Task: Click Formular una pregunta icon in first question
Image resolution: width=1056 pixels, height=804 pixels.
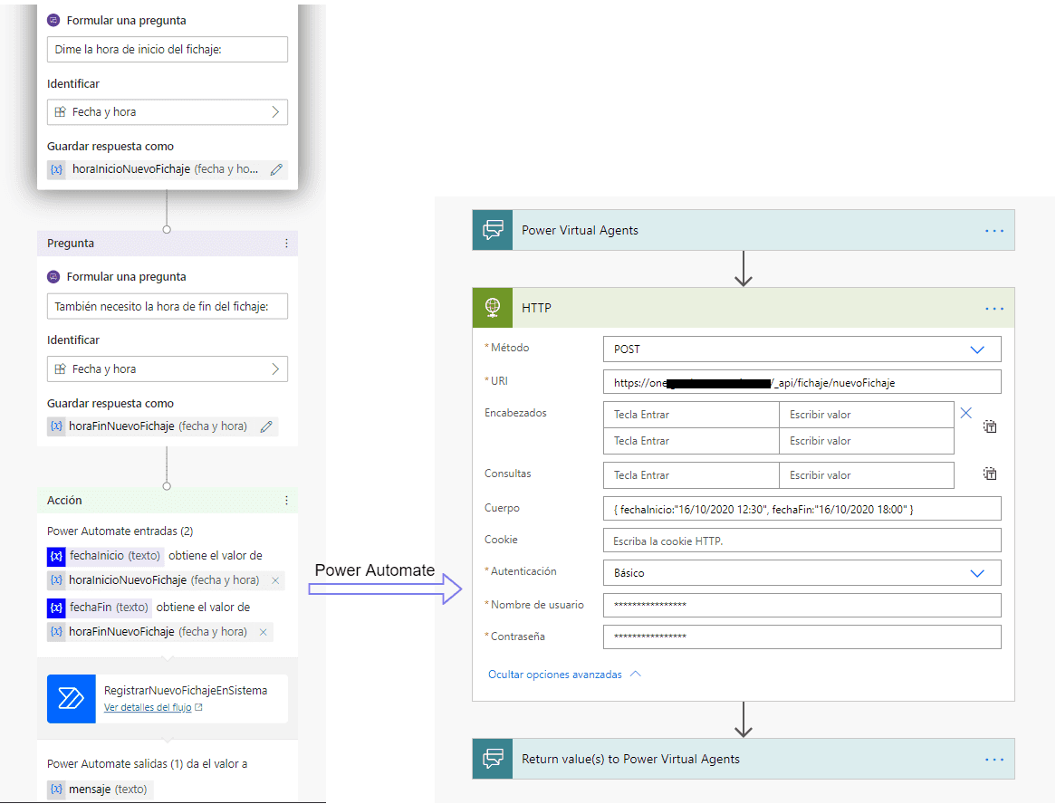Action: (x=53, y=20)
